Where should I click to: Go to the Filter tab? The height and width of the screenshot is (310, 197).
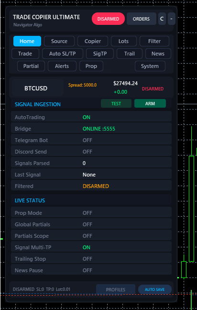(x=154, y=41)
